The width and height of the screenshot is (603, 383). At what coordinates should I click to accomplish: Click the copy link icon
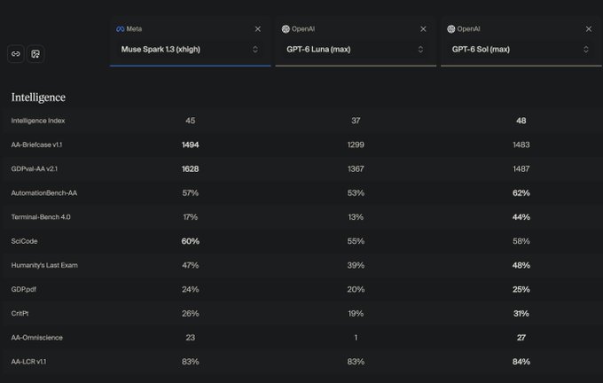[16, 54]
